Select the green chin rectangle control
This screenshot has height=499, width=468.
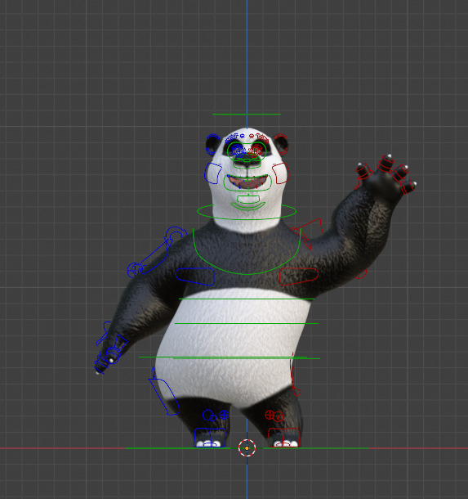click(248, 200)
